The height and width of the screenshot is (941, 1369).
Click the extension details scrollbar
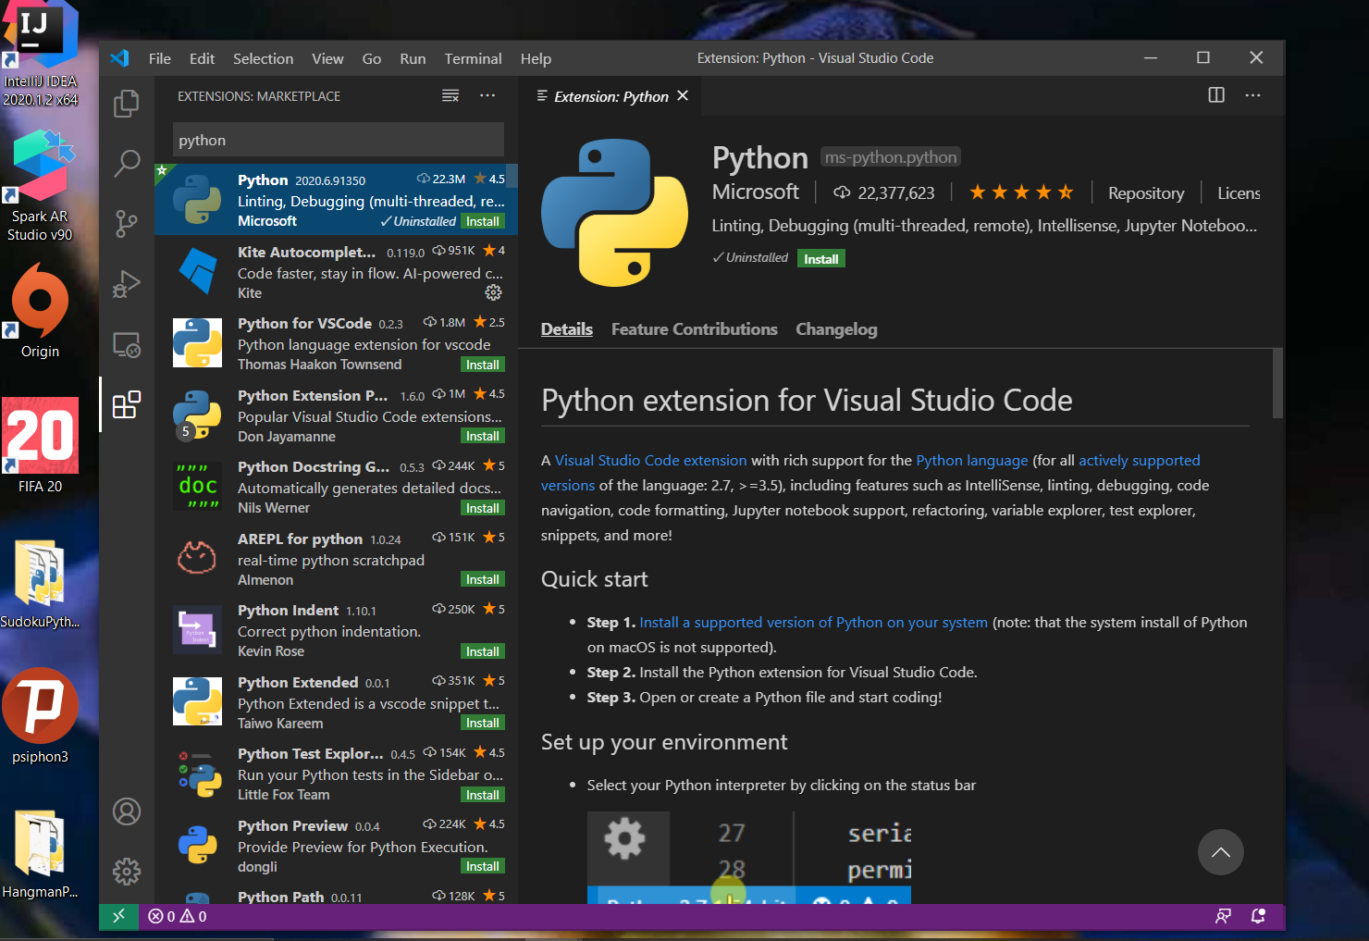pyautogui.click(x=1277, y=383)
